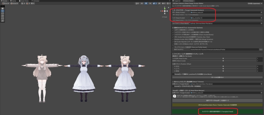
Task: Select the Move tool
Action: (3, 11)
